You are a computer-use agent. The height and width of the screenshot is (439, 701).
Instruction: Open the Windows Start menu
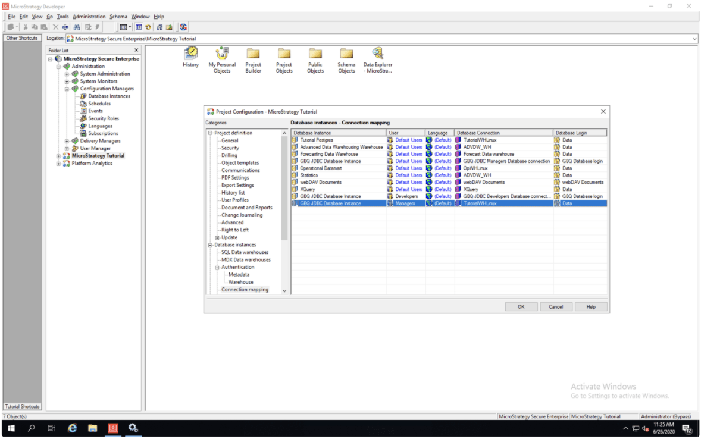pyautogui.click(x=11, y=428)
